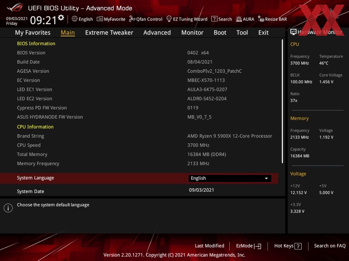Open Qfan Control fan settings

pyautogui.click(x=146, y=19)
